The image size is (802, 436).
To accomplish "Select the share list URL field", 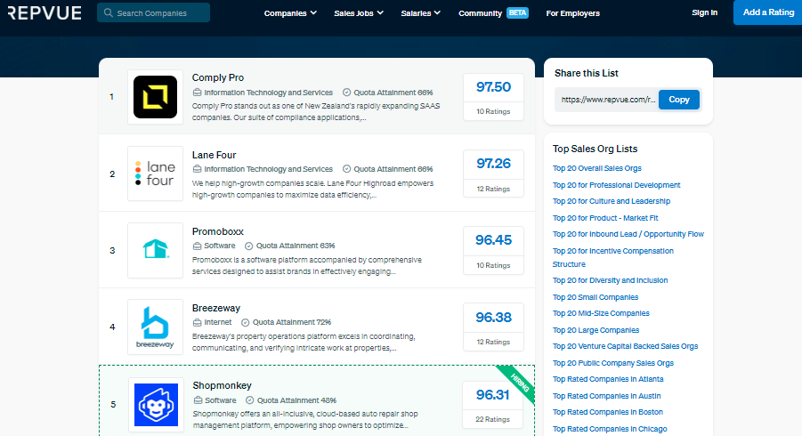I will coord(608,100).
